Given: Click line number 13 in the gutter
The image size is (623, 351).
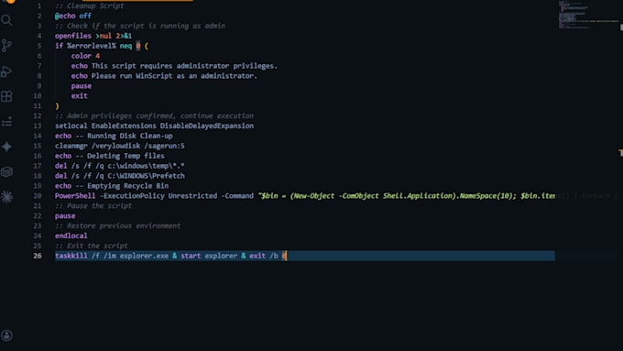Looking at the screenshot, I should (x=38, y=126).
